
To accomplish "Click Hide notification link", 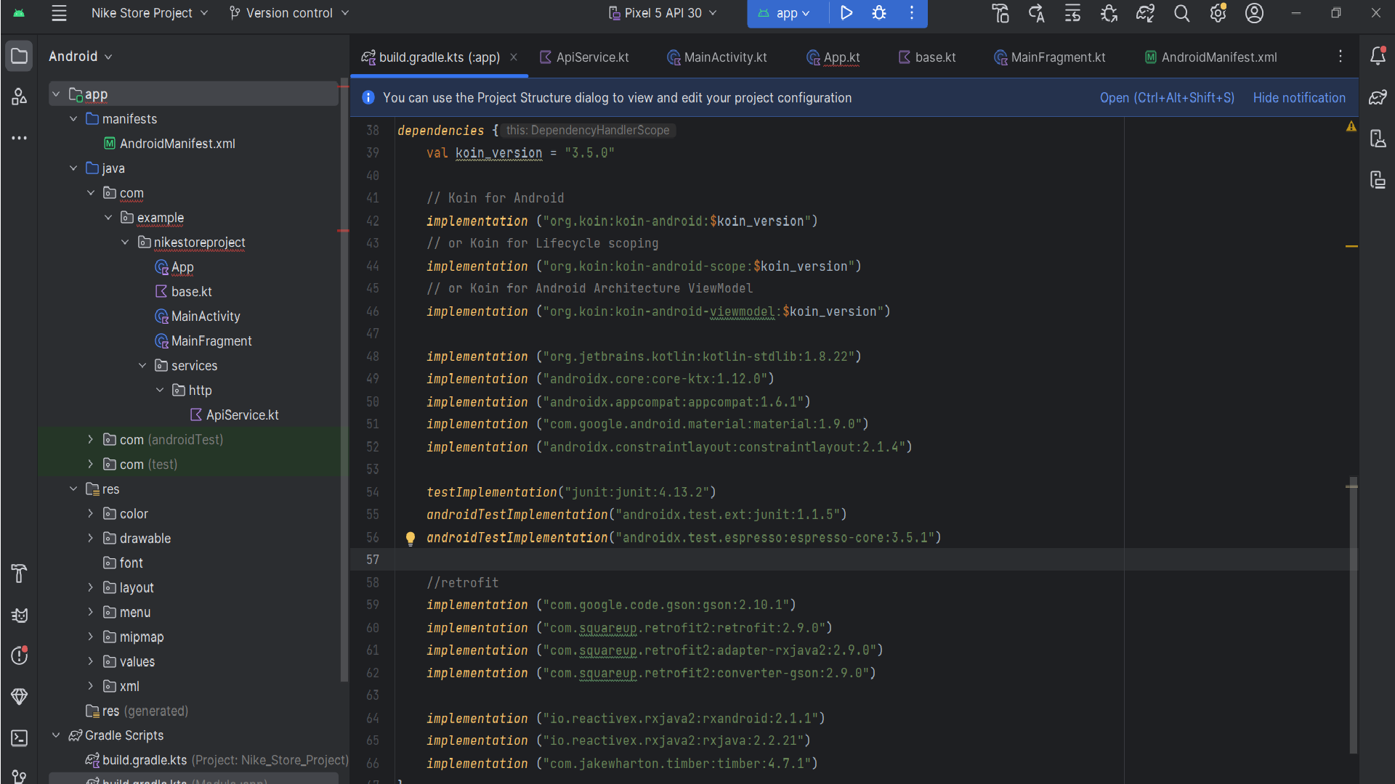I will coord(1299,98).
